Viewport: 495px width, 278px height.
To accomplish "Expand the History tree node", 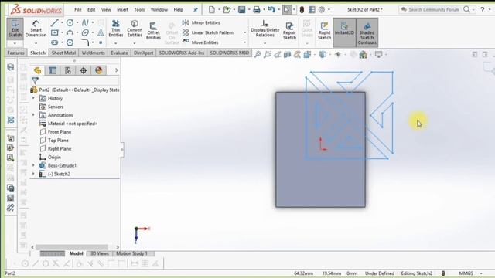I will tap(33, 98).
